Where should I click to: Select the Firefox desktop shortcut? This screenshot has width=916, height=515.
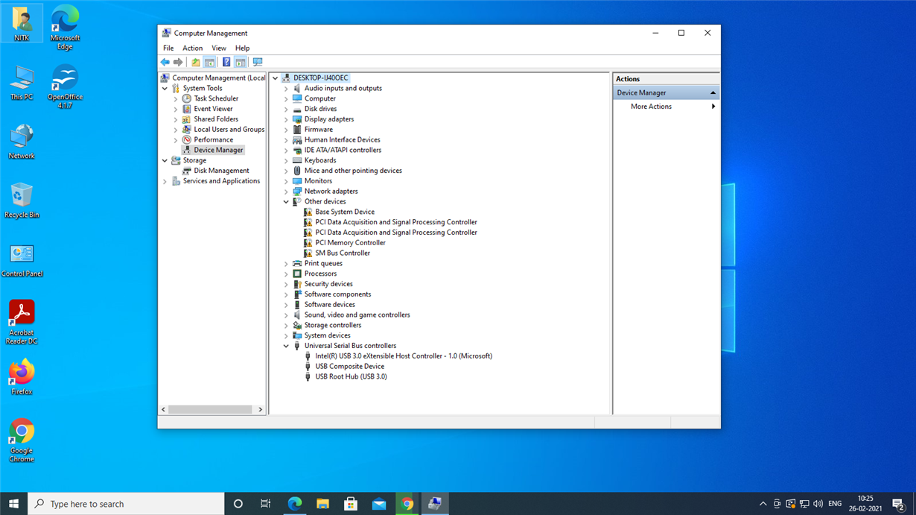tap(22, 376)
